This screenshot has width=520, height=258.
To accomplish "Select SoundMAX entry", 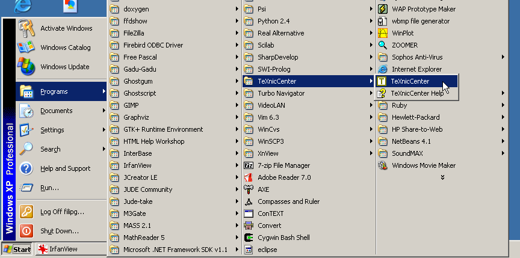I will 442,153.
